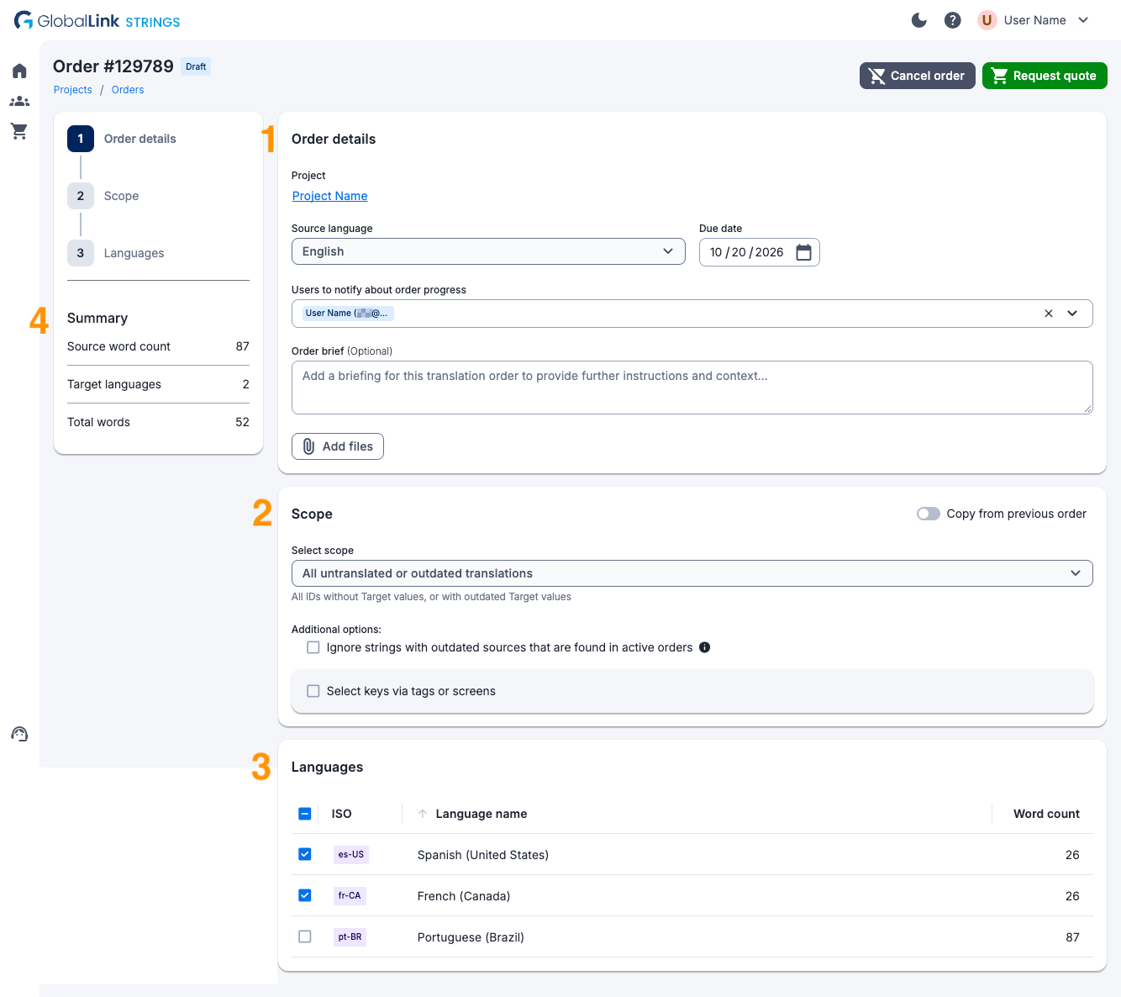This screenshot has height=997, width=1121.
Task: Open the support agent sidebar icon
Action: pos(19,734)
